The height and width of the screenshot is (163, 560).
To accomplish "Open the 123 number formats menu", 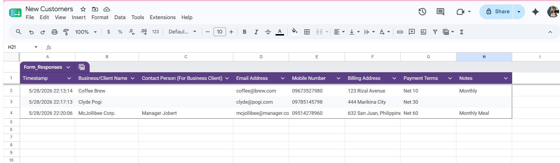I will 155,32.
